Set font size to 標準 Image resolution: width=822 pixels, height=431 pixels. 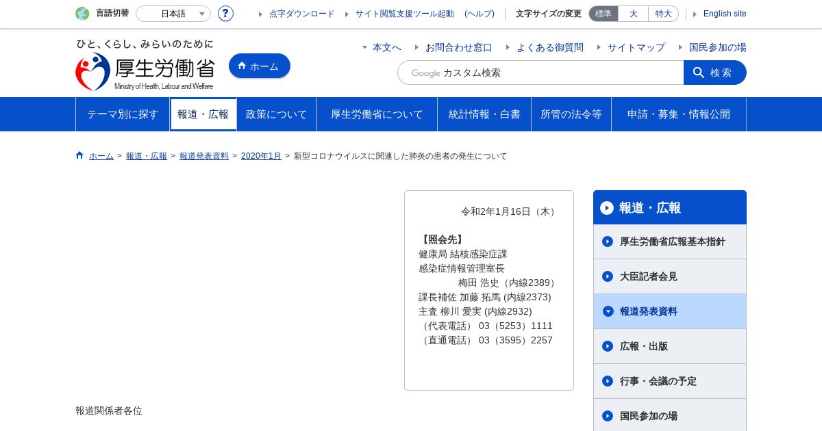point(603,14)
